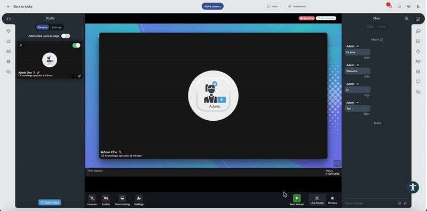Open the attendees group icon in right sidebar
427x211 pixels.
418,61
